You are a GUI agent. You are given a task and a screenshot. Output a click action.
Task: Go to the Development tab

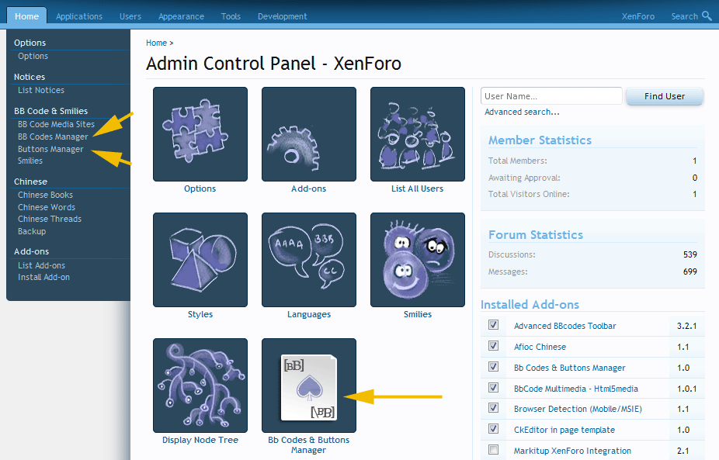(x=282, y=16)
